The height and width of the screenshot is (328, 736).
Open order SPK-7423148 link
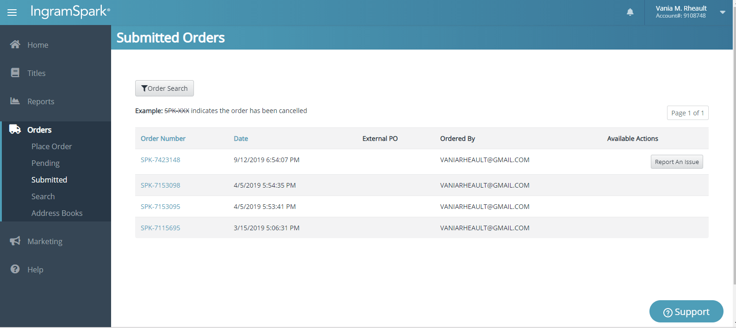[x=160, y=160]
